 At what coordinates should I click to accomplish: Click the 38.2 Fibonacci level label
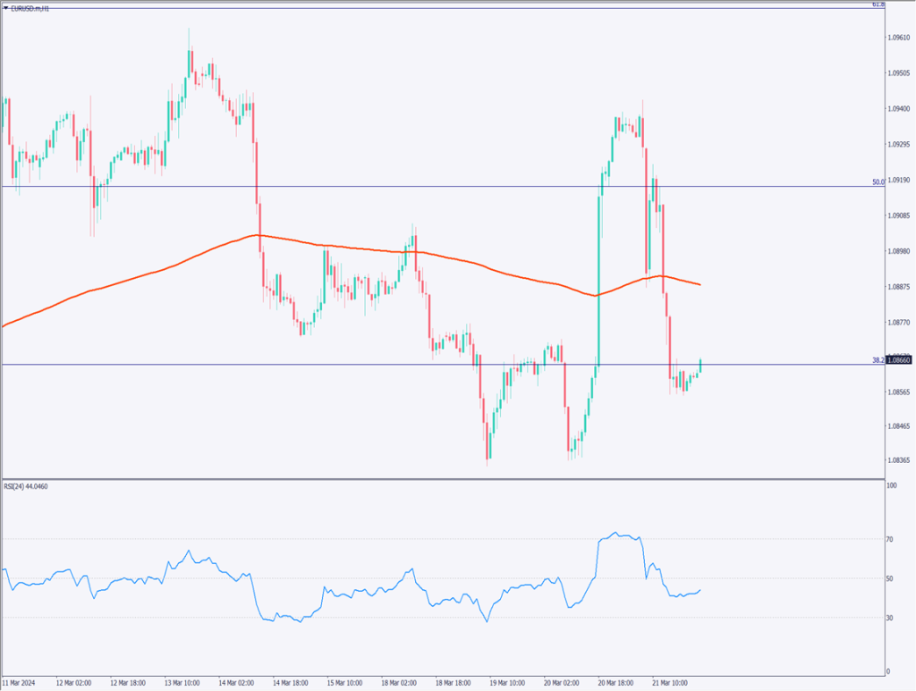[878, 359]
